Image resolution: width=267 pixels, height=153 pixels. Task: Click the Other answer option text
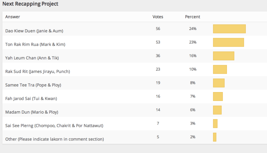[55, 139]
